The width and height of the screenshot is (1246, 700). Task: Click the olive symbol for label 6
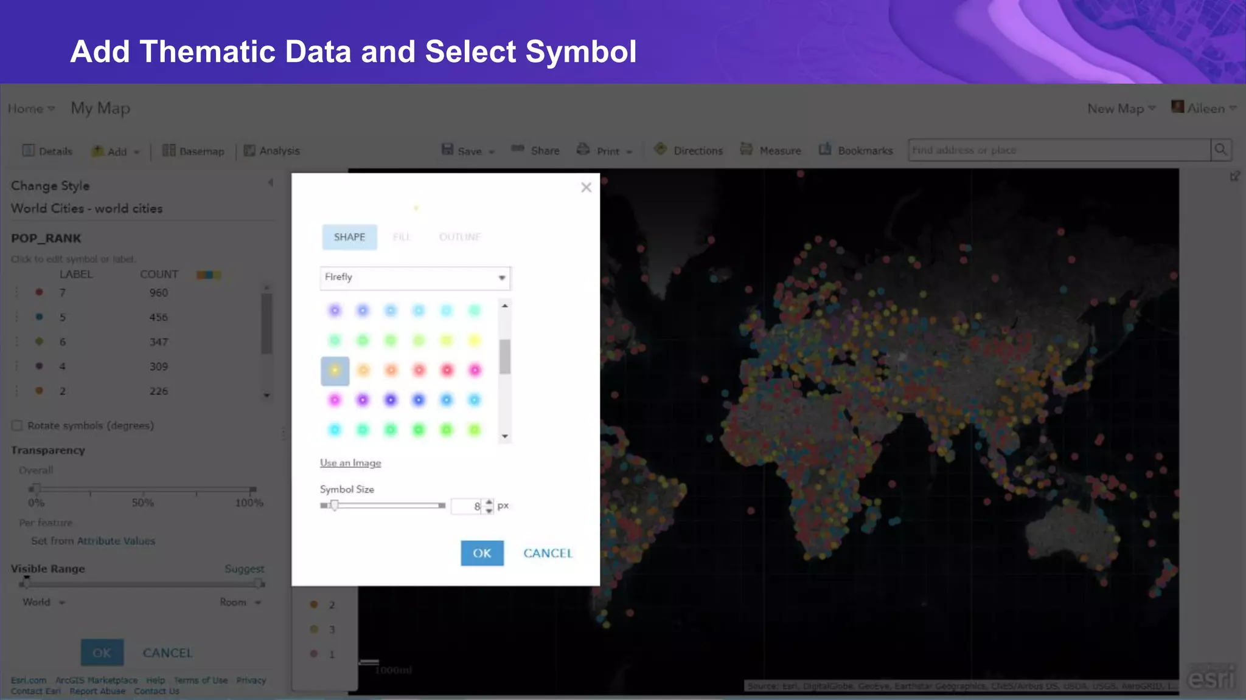[39, 341]
